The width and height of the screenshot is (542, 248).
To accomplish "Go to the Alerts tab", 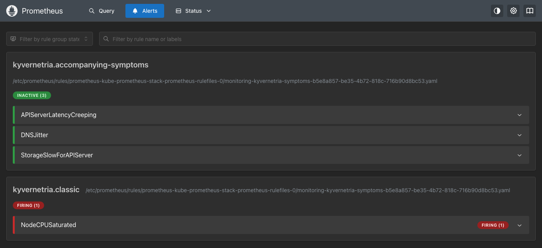I will [145, 11].
